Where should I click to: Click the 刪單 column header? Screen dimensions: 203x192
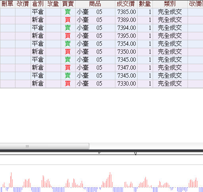(x=8, y=4)
